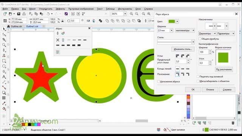Click the Справка button in dialog

click(227, 90)
